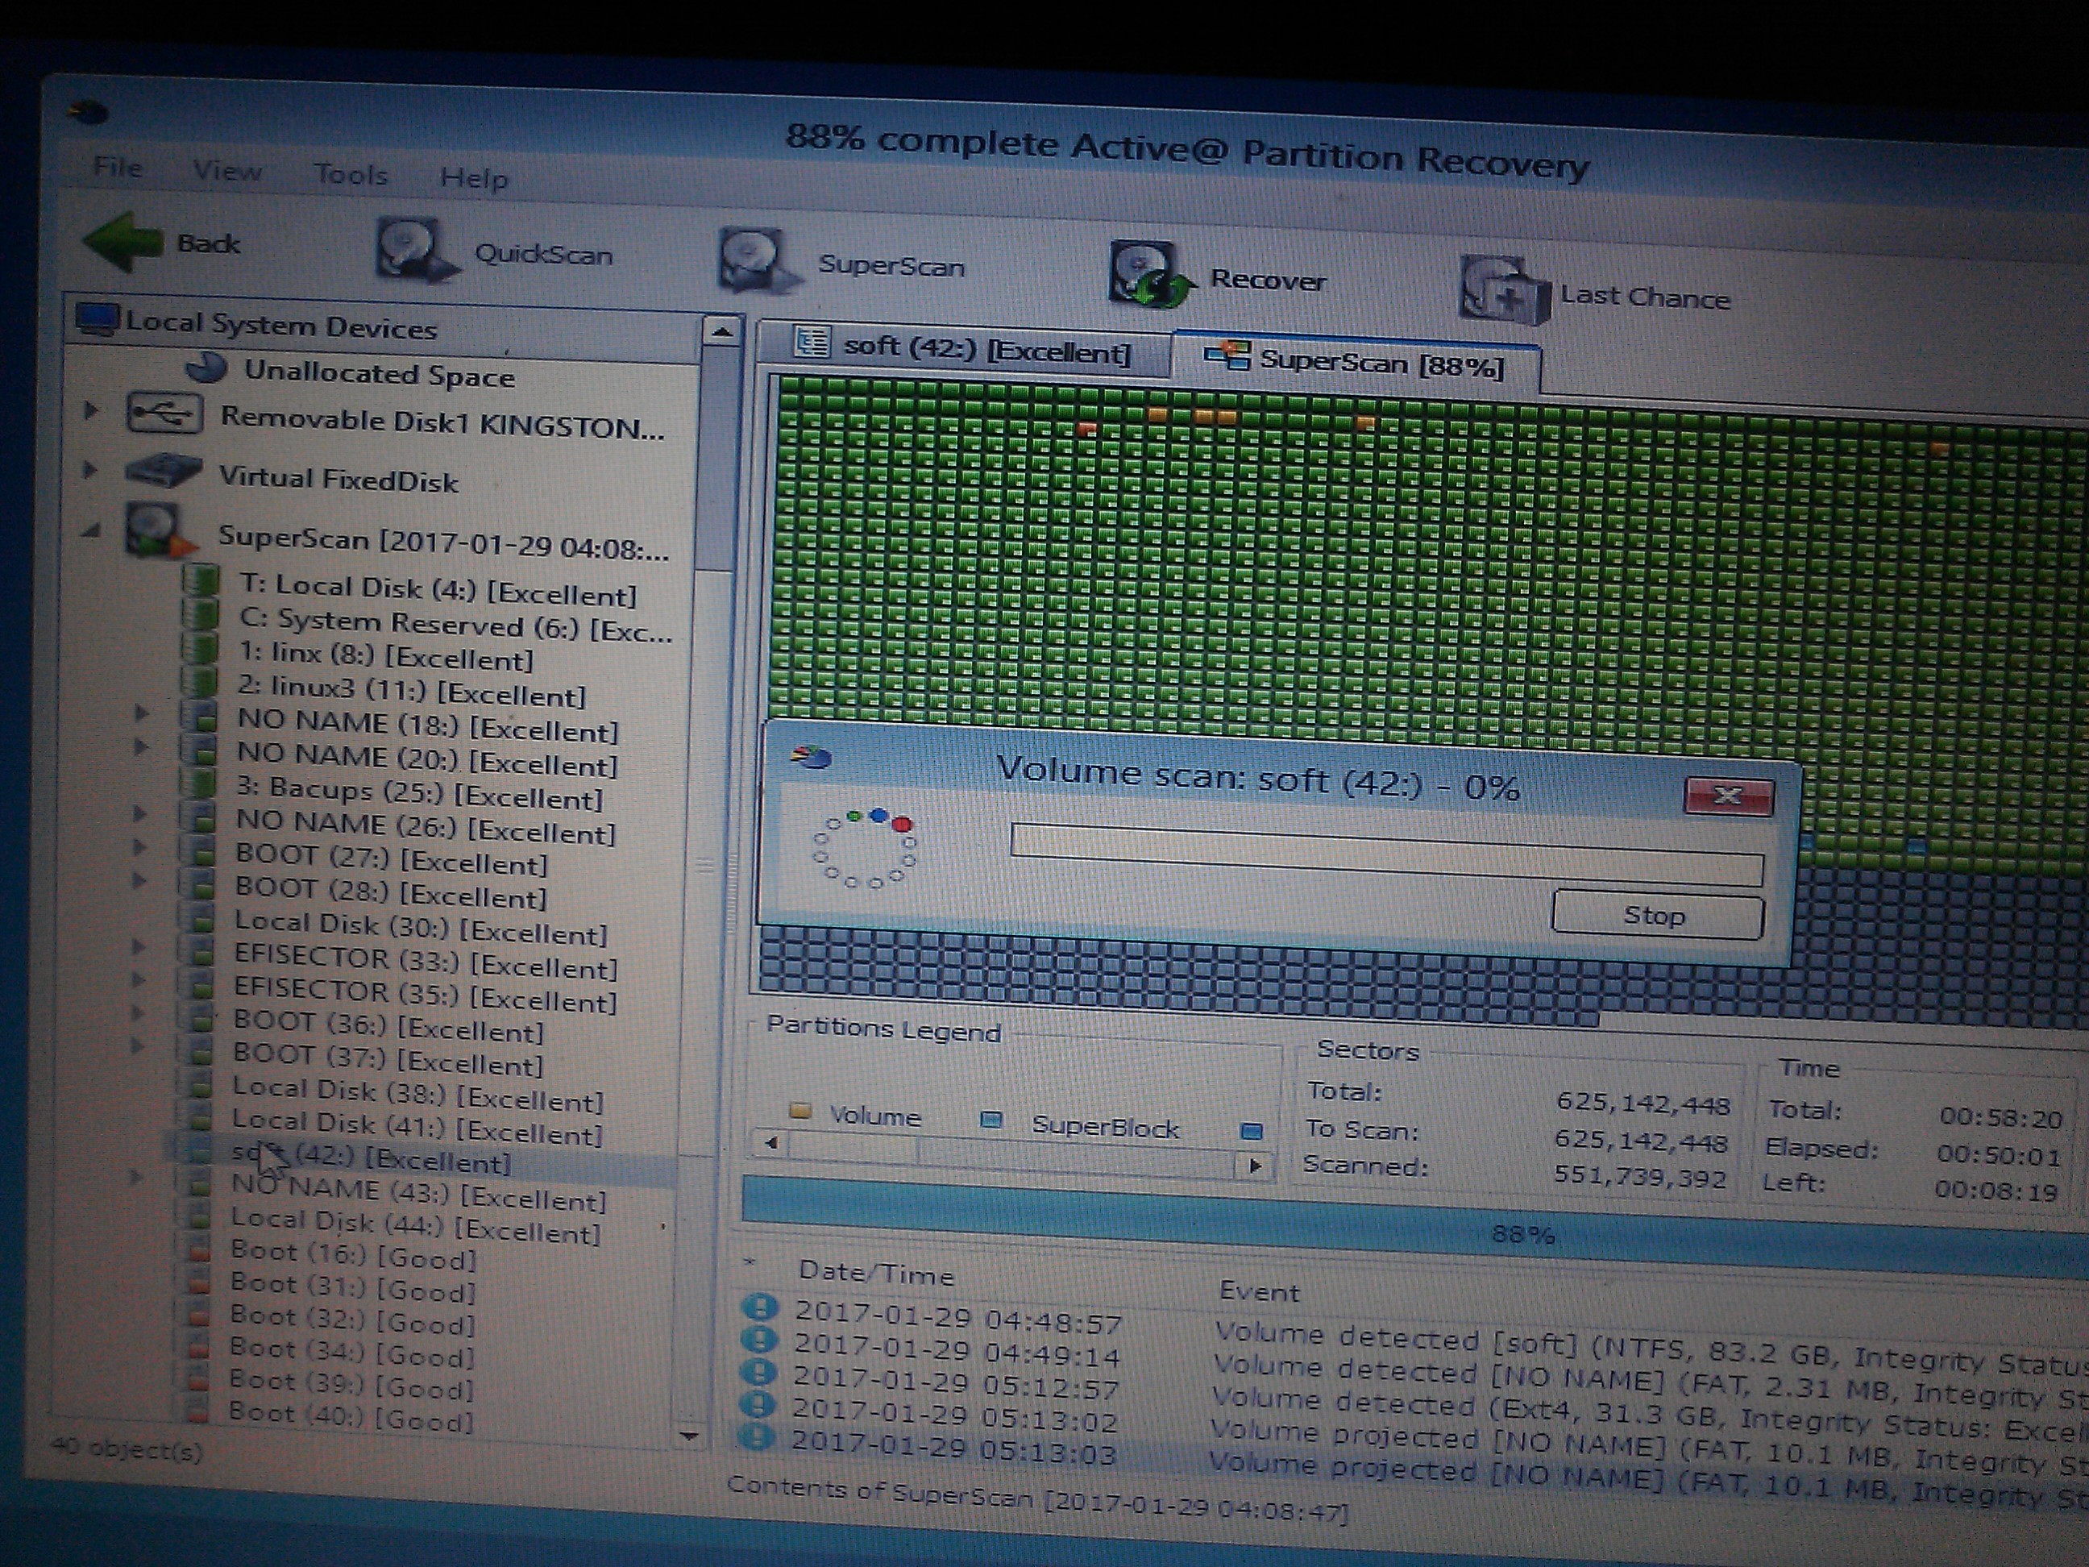Close the Volume scan dialog

(1727, 796)
